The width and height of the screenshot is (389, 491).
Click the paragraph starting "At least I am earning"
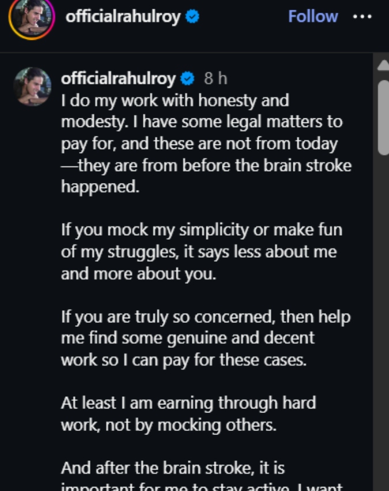pos(188,414)
